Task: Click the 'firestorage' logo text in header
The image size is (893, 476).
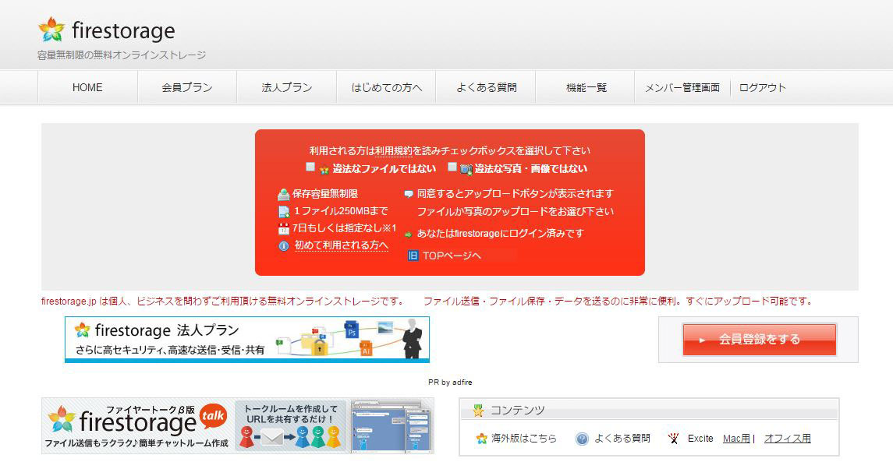Action: [x=123, y=30]
